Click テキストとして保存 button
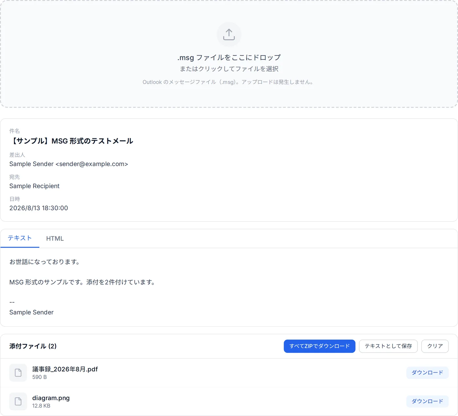 [388, 346]
